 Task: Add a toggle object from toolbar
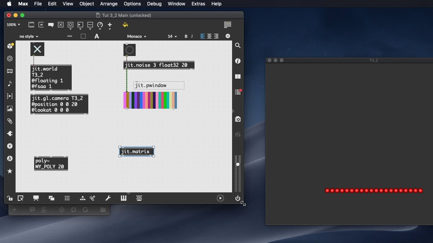pyautogui.click(x=61, y=25)
